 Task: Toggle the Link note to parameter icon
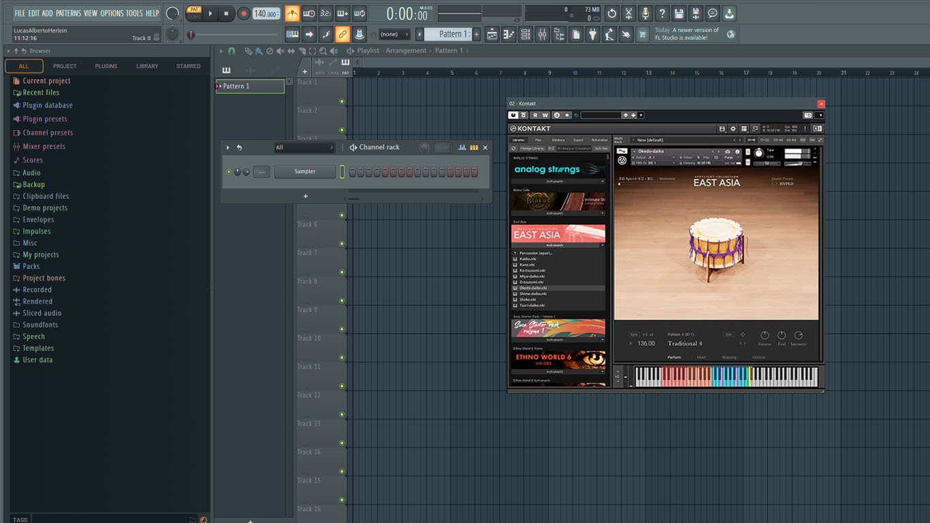pos(342,34)
